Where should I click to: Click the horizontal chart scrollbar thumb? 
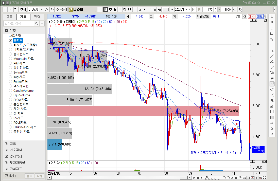point(184,178)
